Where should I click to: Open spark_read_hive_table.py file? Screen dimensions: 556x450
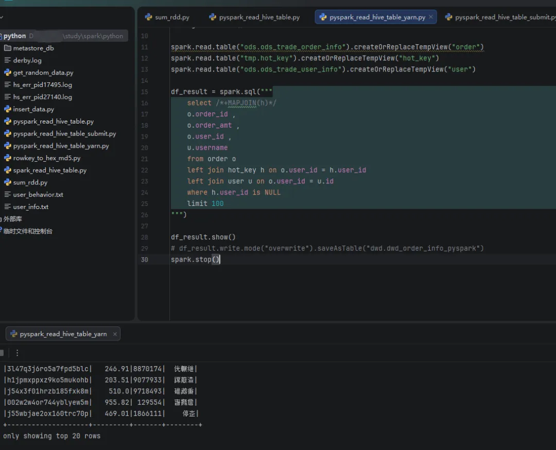pos(50,170)
